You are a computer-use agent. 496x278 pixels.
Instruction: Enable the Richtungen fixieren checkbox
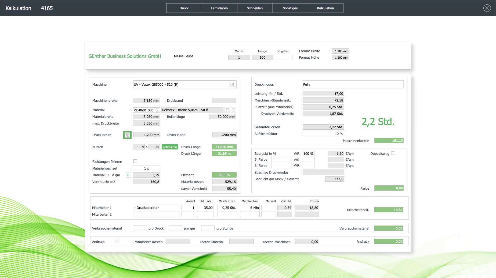pos(135,161)
